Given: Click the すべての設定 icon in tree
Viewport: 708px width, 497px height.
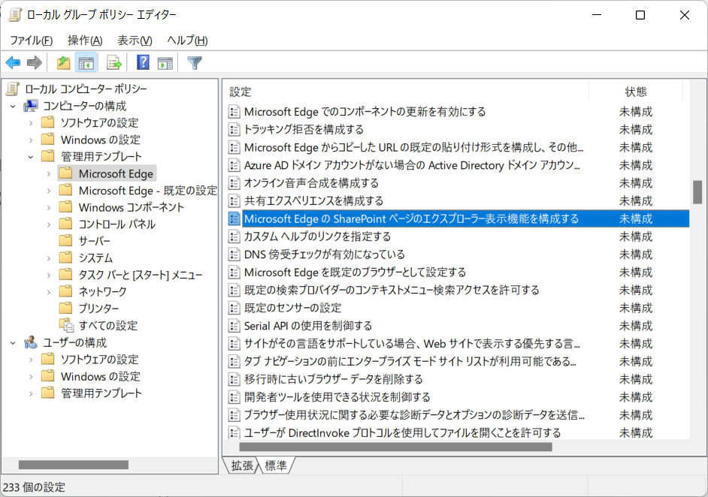Looking at the screenshot, I should (x=66, y=325).
